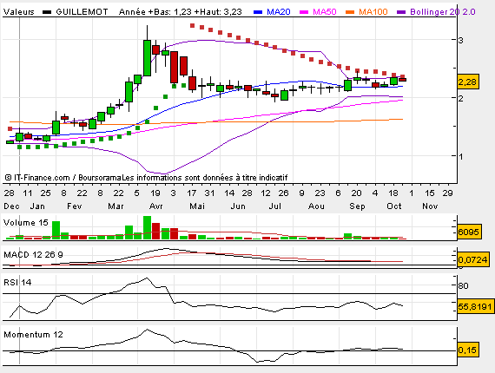Screen dimensions: 495x373
Task: Select the Sep month on time axis
Action: point(357,206)
